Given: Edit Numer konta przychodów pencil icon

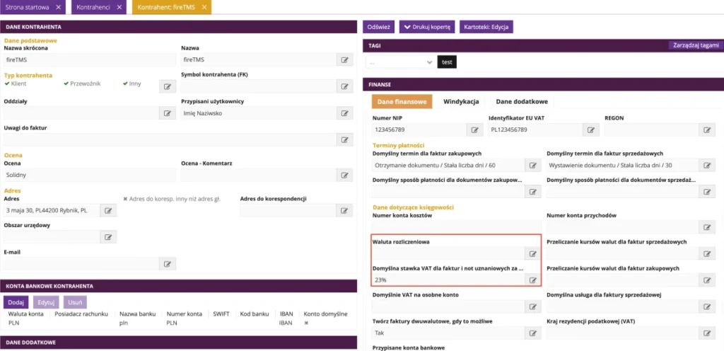Looking at the screenshot, I should click(x=706, y=226).
